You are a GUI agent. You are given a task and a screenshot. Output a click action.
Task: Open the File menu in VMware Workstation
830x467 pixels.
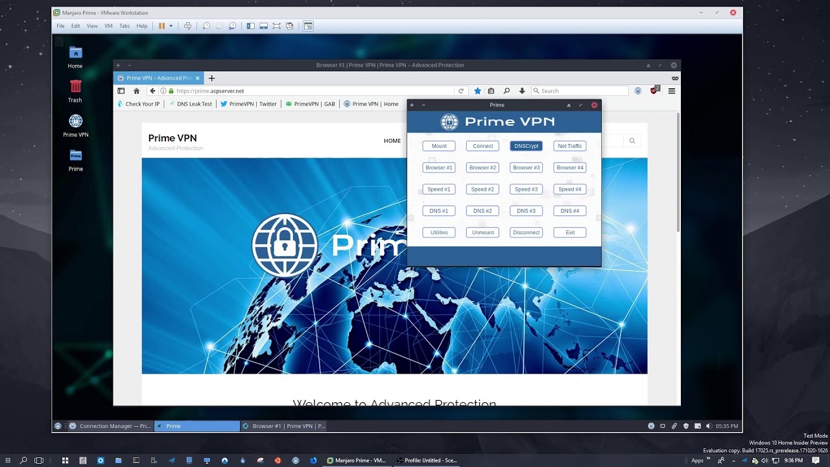pos(60,26)
